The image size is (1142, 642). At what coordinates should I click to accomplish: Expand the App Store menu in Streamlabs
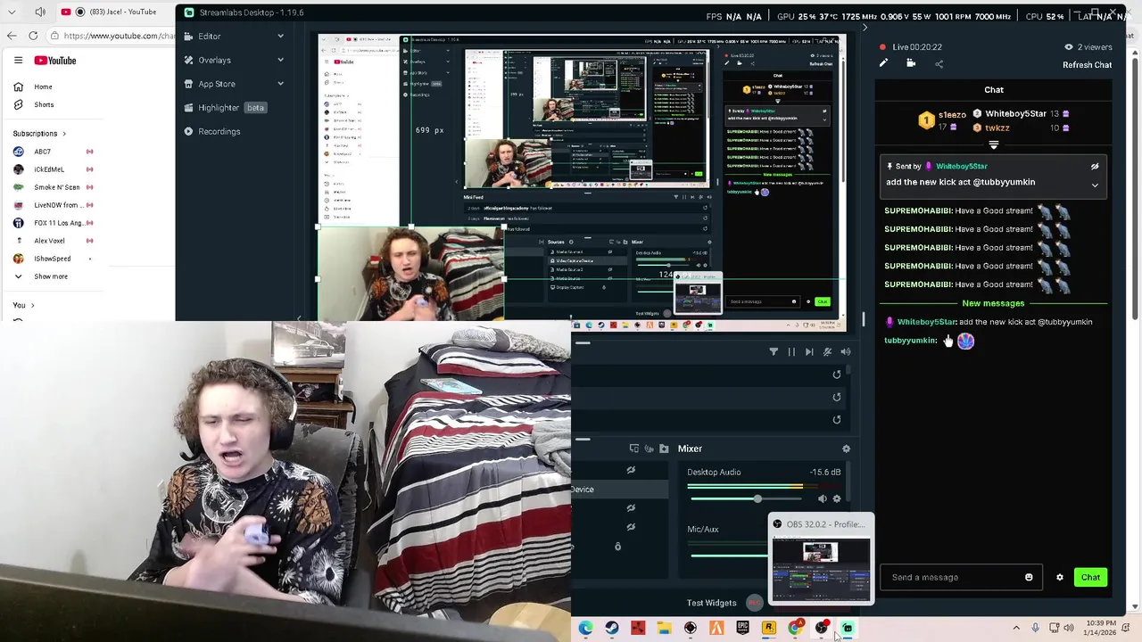coord(280,84)
